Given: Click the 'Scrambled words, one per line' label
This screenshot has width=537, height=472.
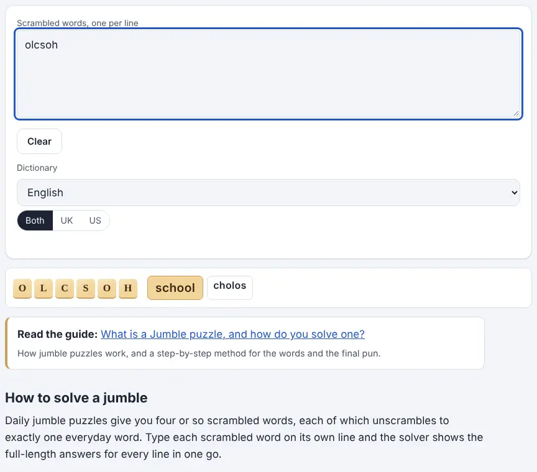Looking at the screenshot, I should pos(78,23).
